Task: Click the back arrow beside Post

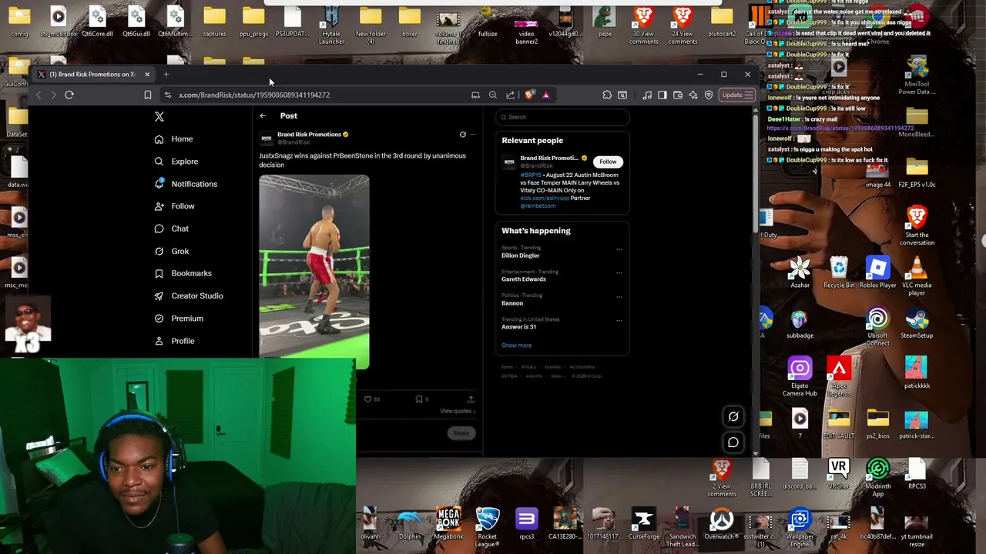Action: [263, 116]
